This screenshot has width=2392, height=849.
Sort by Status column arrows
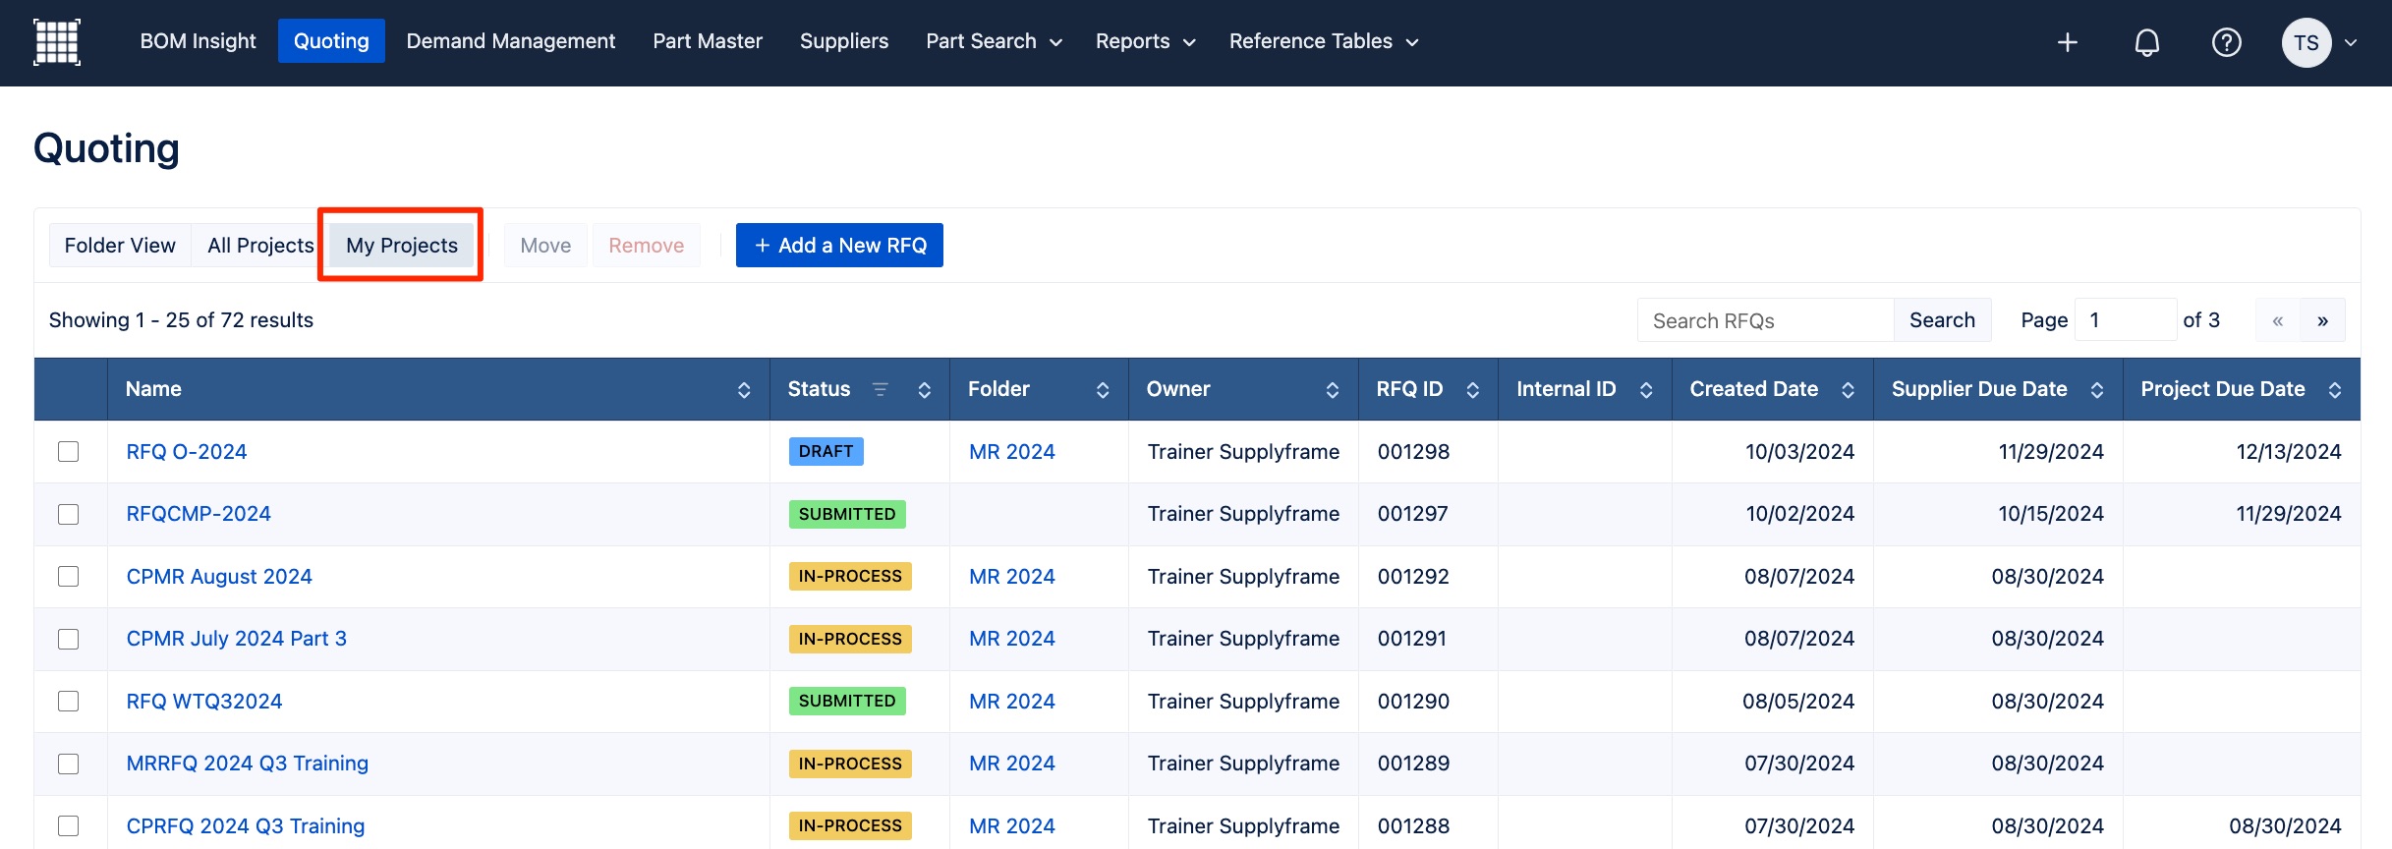coord(925,390)
